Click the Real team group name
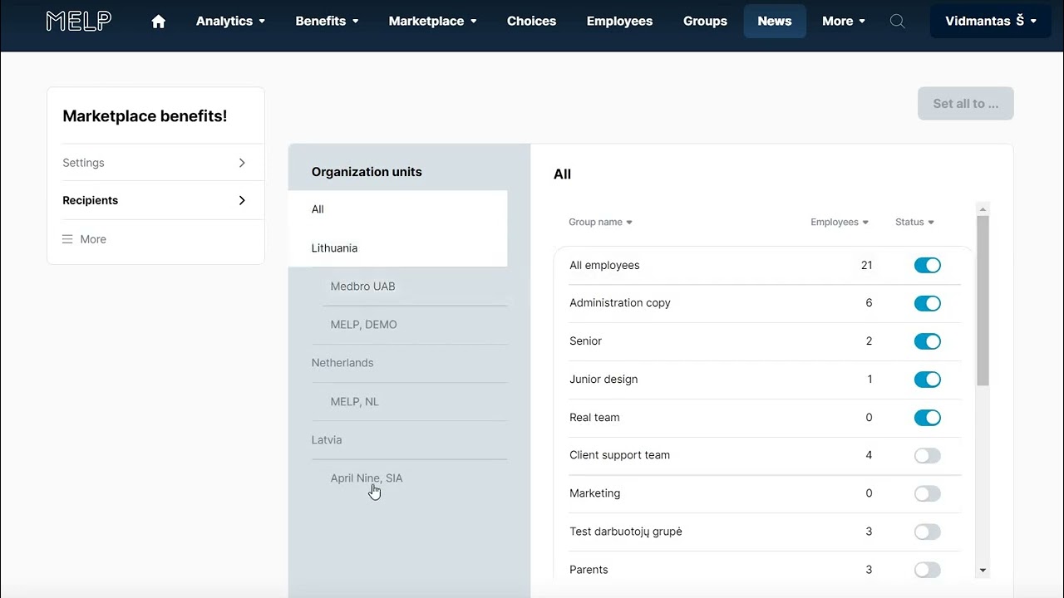This screenshot has width=1064, height=598. (594, 418)
